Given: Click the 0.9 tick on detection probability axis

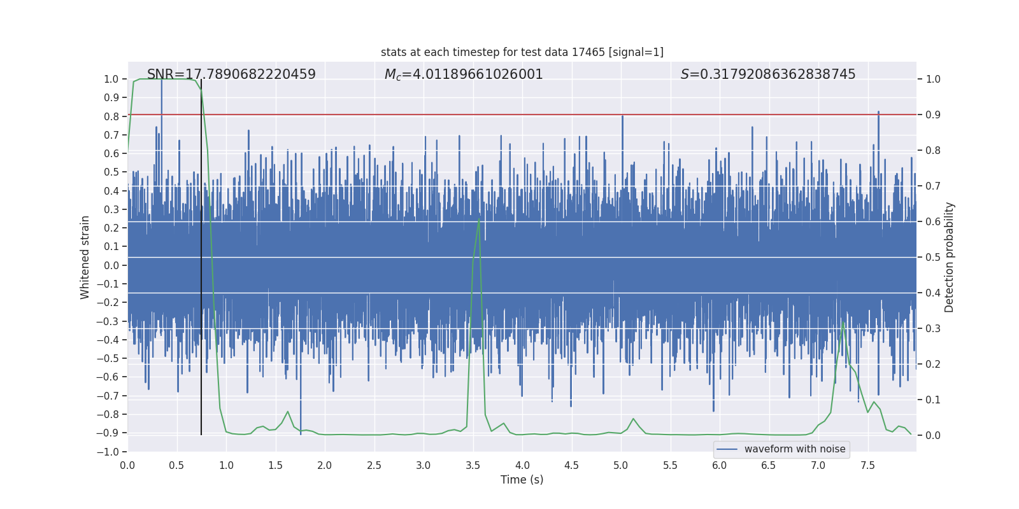Looking at the screenshot, I should [x=932, y=115].
